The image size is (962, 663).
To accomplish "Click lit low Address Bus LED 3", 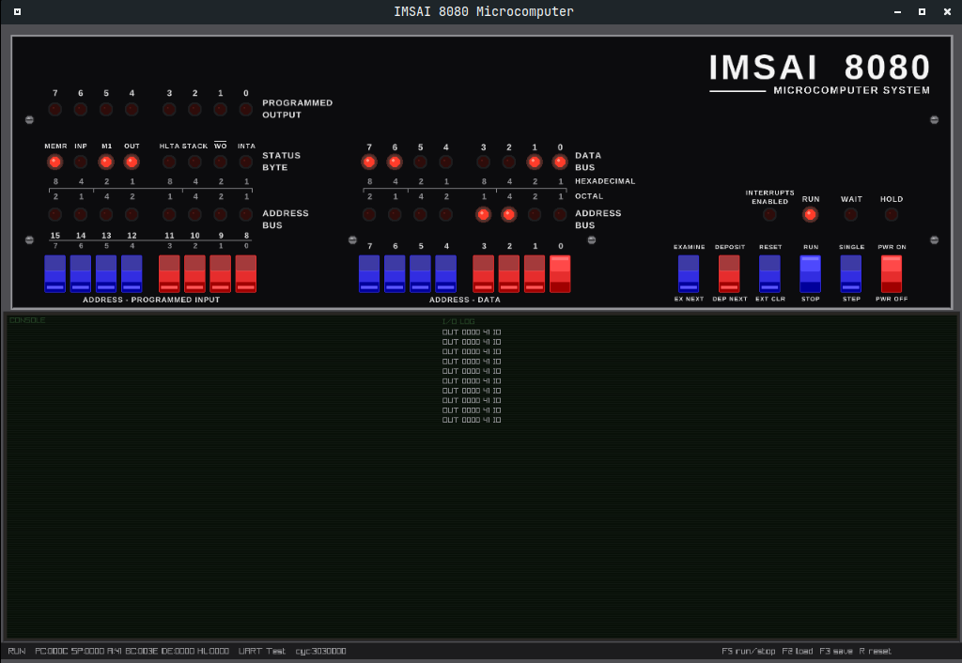I will [484, 215].
